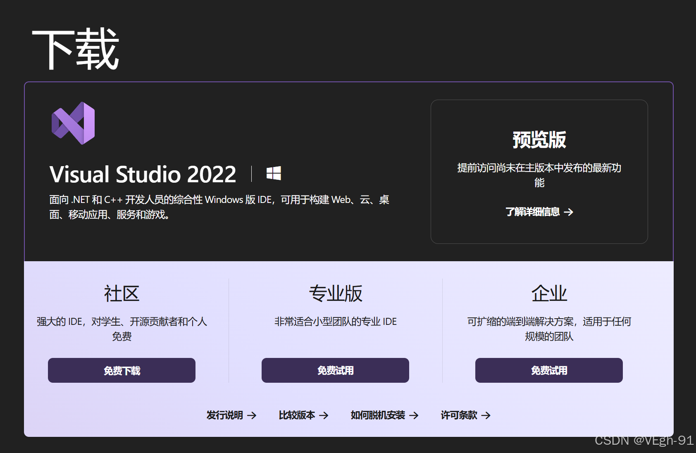Viewport: 696px width, 453px height.
Task: Click 免费试用 under 企业 edition
Action: (x=549, y=370)
